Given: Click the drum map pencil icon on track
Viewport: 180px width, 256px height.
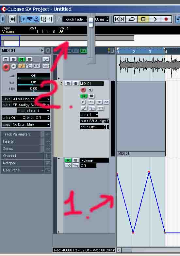Looking at the screenshot, I should coord(84,108).
